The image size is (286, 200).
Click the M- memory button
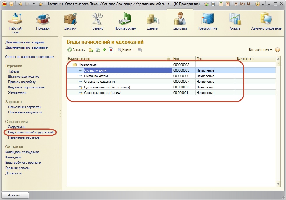tap(249, 4)
